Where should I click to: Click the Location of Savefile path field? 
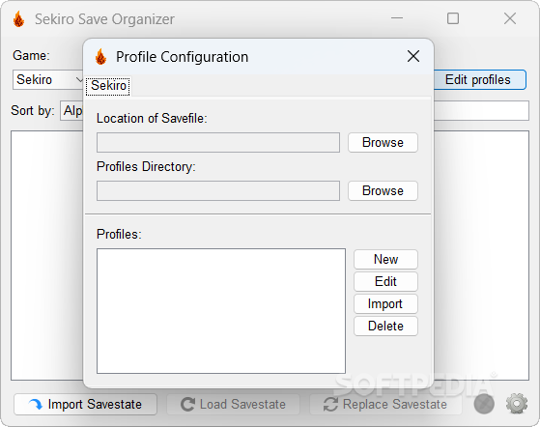pos(218,143)
